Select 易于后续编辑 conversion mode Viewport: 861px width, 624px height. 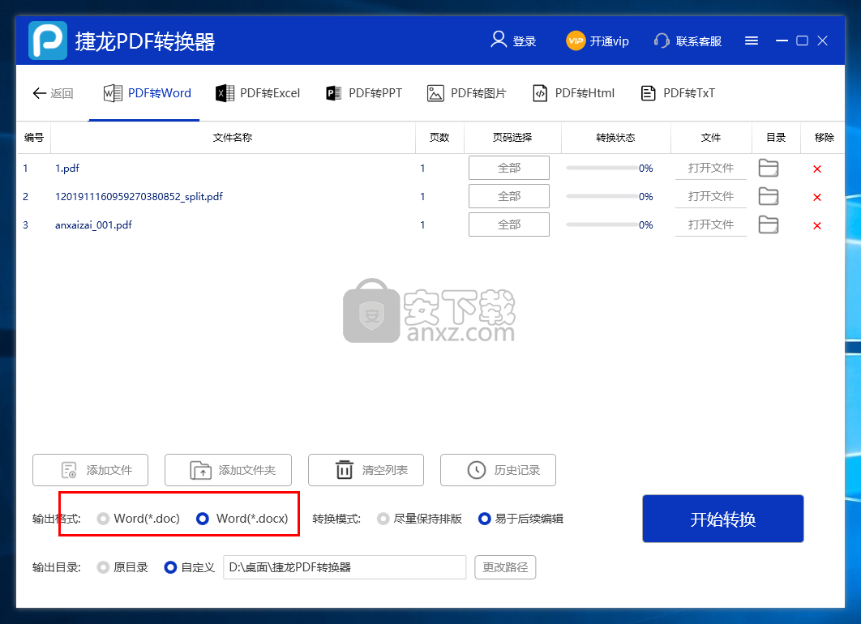coord(520,519)
